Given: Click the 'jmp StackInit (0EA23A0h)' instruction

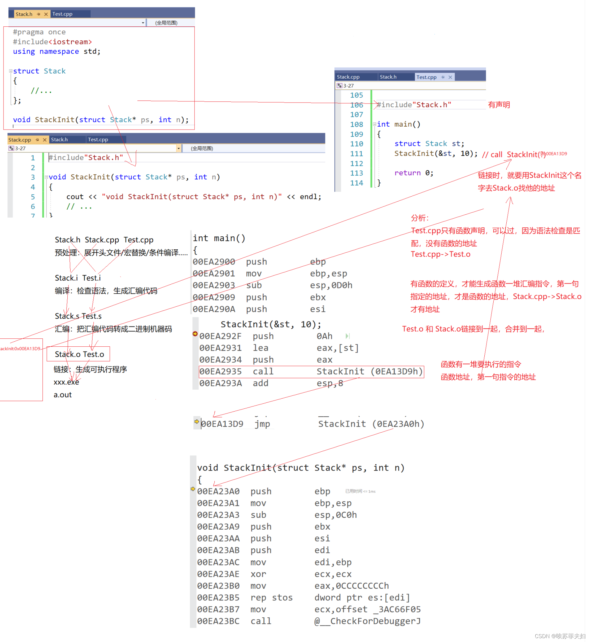Looking at the screenshot, I should pyautogui.click(x=312, y=424).
